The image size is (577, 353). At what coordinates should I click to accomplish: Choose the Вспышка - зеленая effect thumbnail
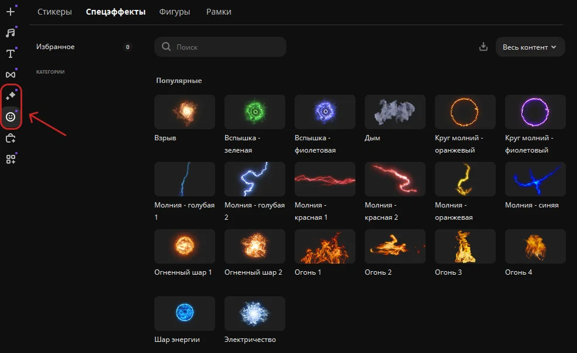[x=255, y=112]
